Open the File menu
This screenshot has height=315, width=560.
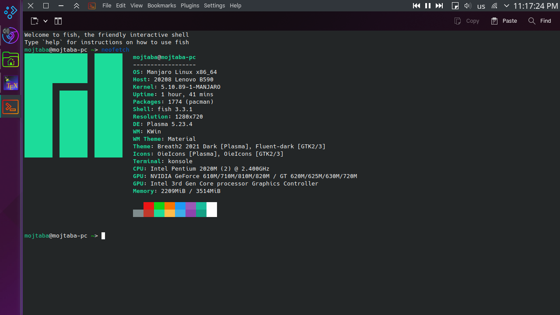click(107, 6)
